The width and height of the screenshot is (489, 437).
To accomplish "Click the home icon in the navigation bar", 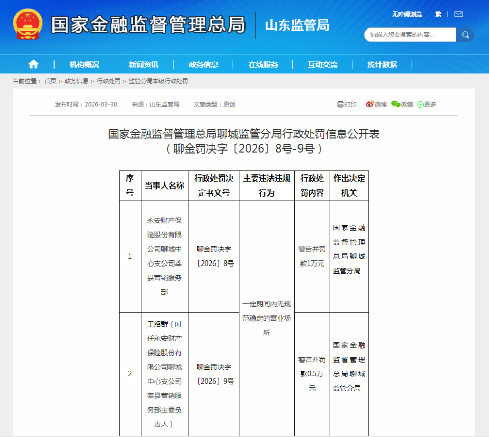I will point(33,64).
